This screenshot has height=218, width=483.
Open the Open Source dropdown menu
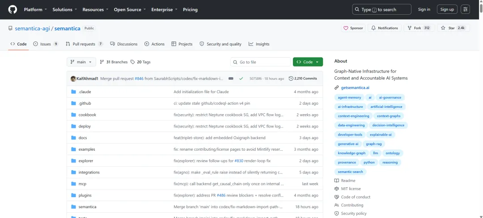pyautogui.click(x=130, y=9)
